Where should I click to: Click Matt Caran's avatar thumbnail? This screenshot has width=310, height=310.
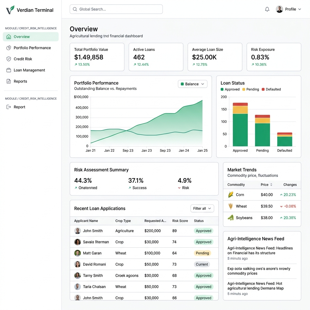click(x=77, y=253)
